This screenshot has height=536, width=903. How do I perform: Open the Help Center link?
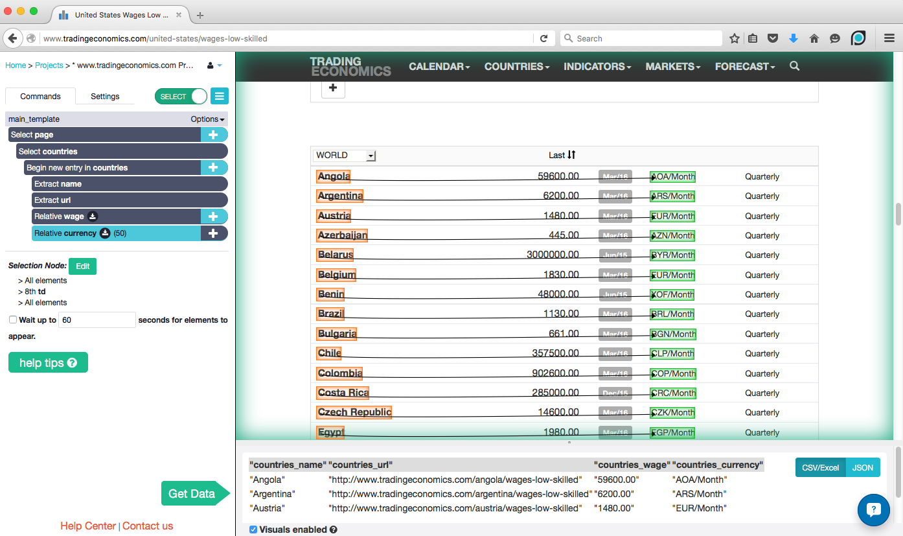click(x=88, y=526)
